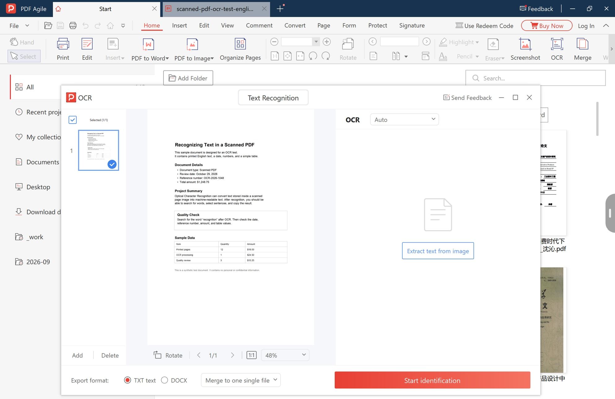
Task: Click Send Feedback in OCR dialog
Action: tap(467, 98)
